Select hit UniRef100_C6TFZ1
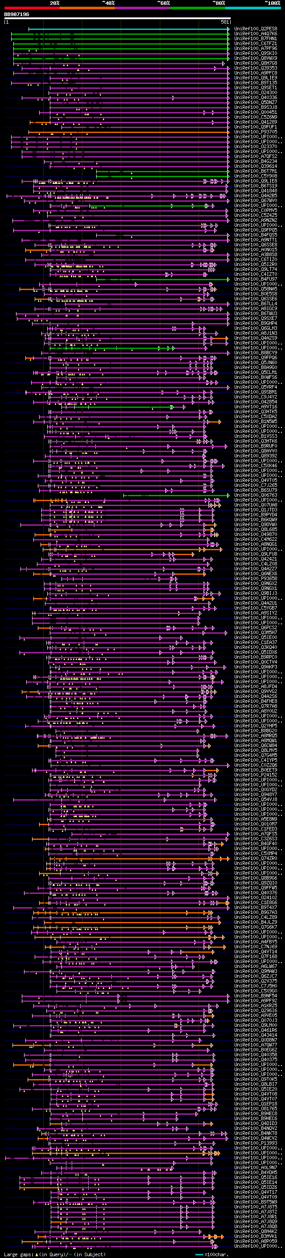Screen dimensions: 285x1258 [255, 43]
